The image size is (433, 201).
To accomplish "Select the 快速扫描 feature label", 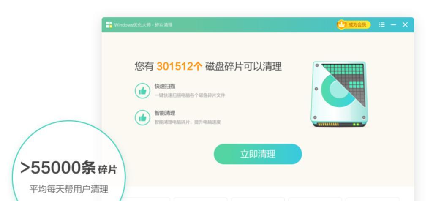I will (165, 86).
